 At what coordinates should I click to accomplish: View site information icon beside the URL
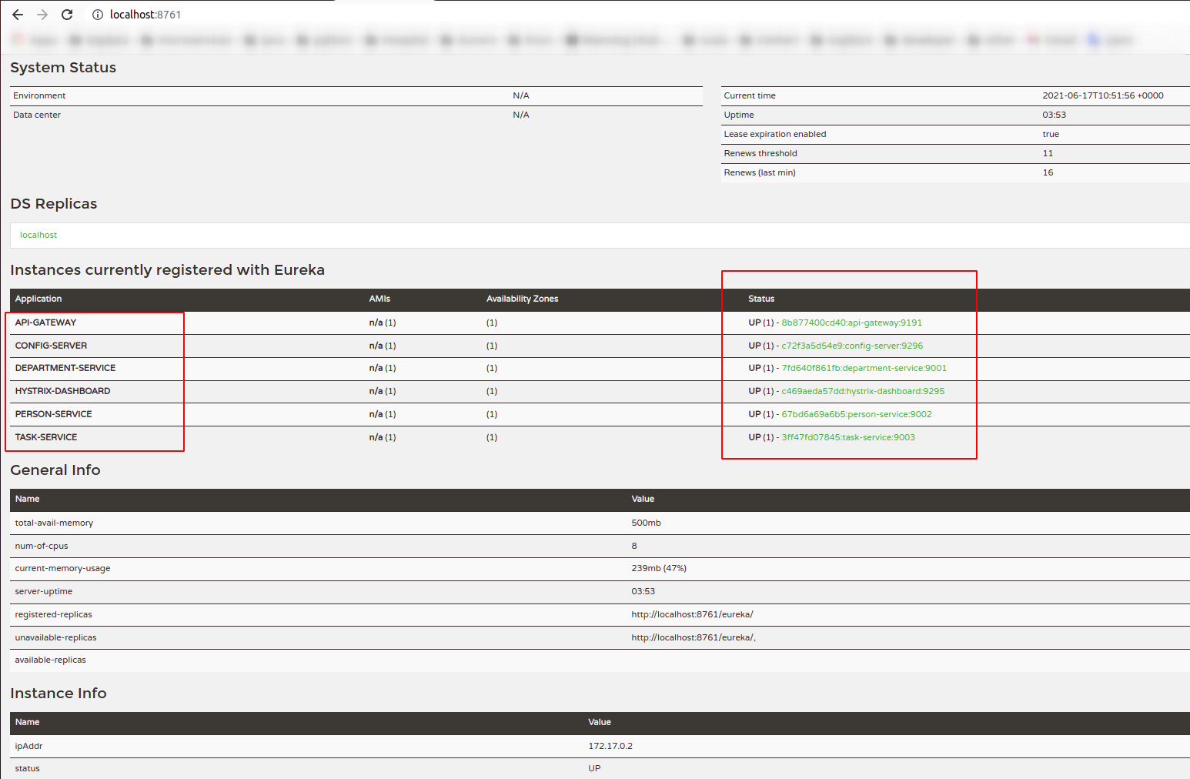[98, 15]
